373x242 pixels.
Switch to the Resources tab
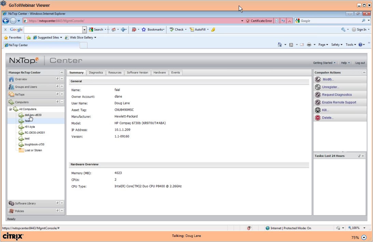(115, 72)
